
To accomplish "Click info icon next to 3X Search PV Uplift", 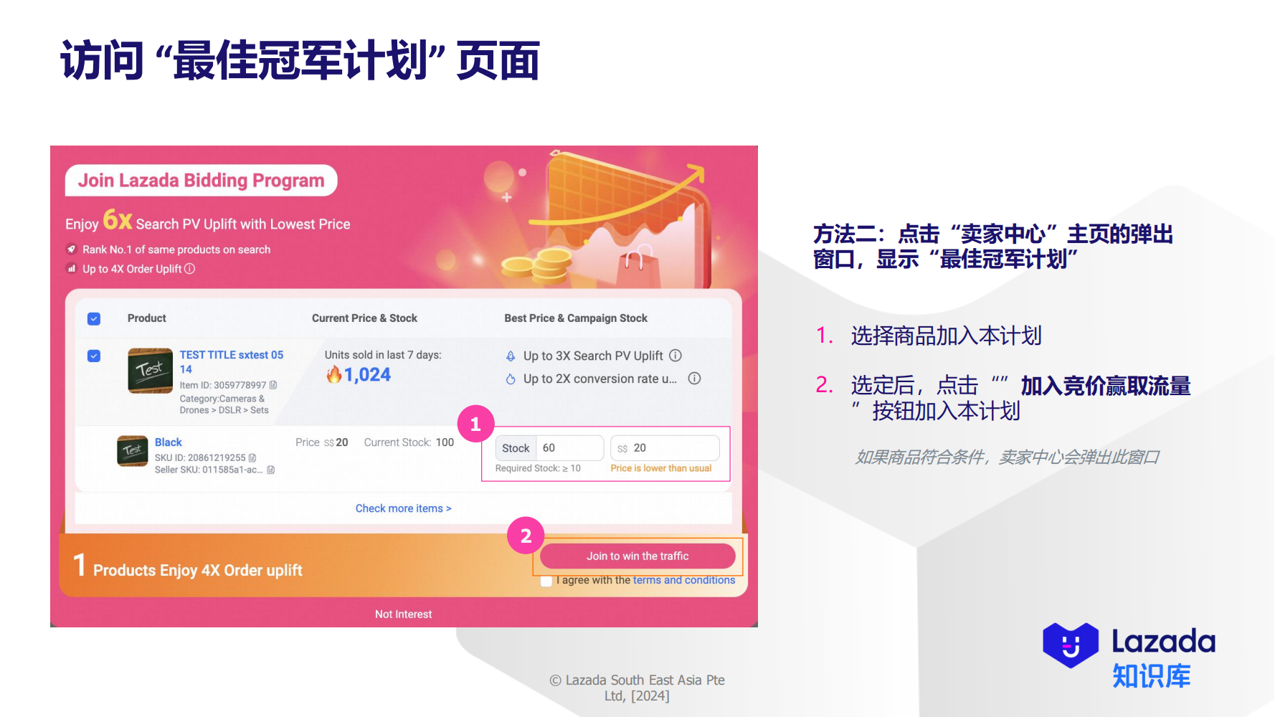I will click(x=676, y=356).
